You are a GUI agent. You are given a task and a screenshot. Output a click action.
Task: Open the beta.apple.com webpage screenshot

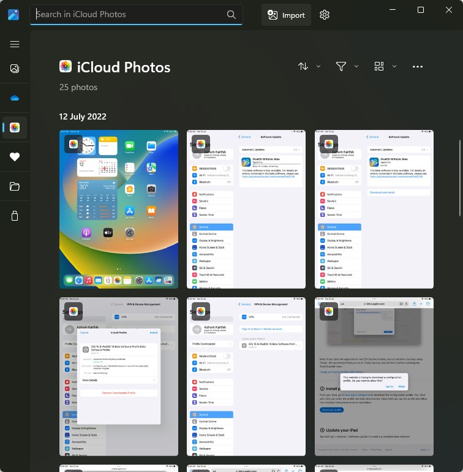374,376
